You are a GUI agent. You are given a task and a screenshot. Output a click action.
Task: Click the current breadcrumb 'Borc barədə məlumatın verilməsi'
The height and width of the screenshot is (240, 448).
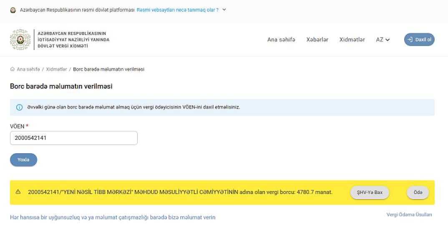coord(108,69)
